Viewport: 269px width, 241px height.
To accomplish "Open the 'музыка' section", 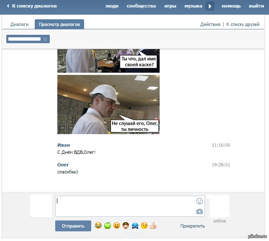I will [x=193, y=6].
